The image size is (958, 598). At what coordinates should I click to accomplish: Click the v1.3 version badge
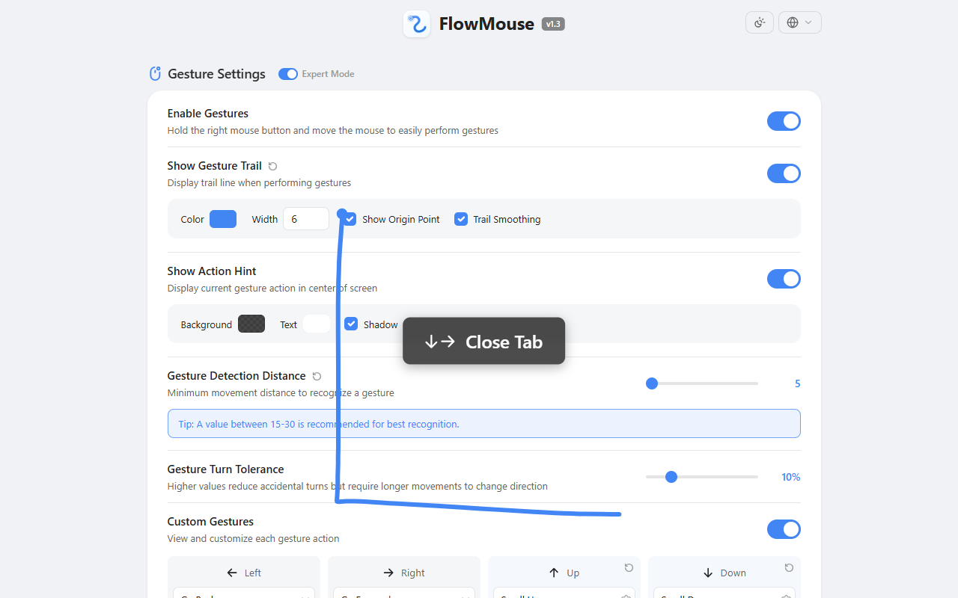coord(553,24)
